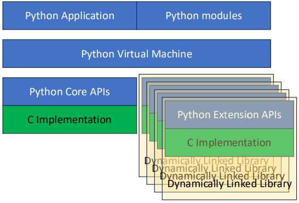Select the black-text "C Implementation" block under Core APIs
Image resolution: width=299 pixels, height=203 pixels.
[70, 119]
